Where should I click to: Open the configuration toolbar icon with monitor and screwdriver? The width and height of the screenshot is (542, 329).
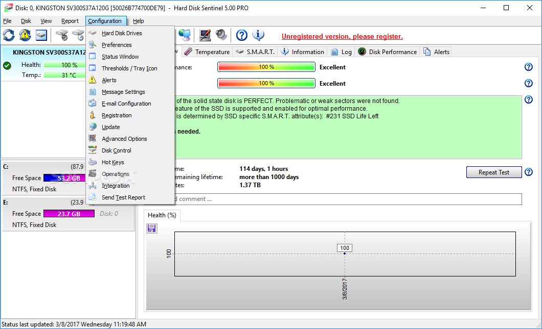tap(205, 35)
